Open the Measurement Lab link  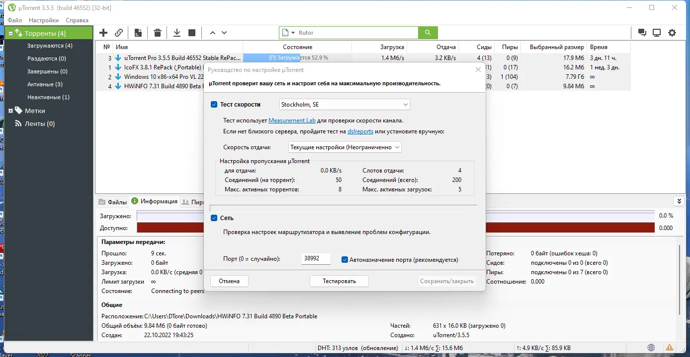coord(292,120)
